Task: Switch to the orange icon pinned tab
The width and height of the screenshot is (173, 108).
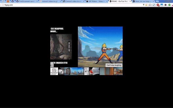Action: tap(8, 1)
